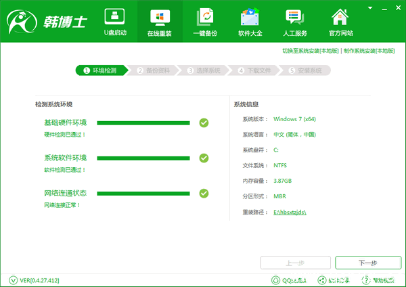
Task: Select step 2 备份资料
Action: (154, 70)
